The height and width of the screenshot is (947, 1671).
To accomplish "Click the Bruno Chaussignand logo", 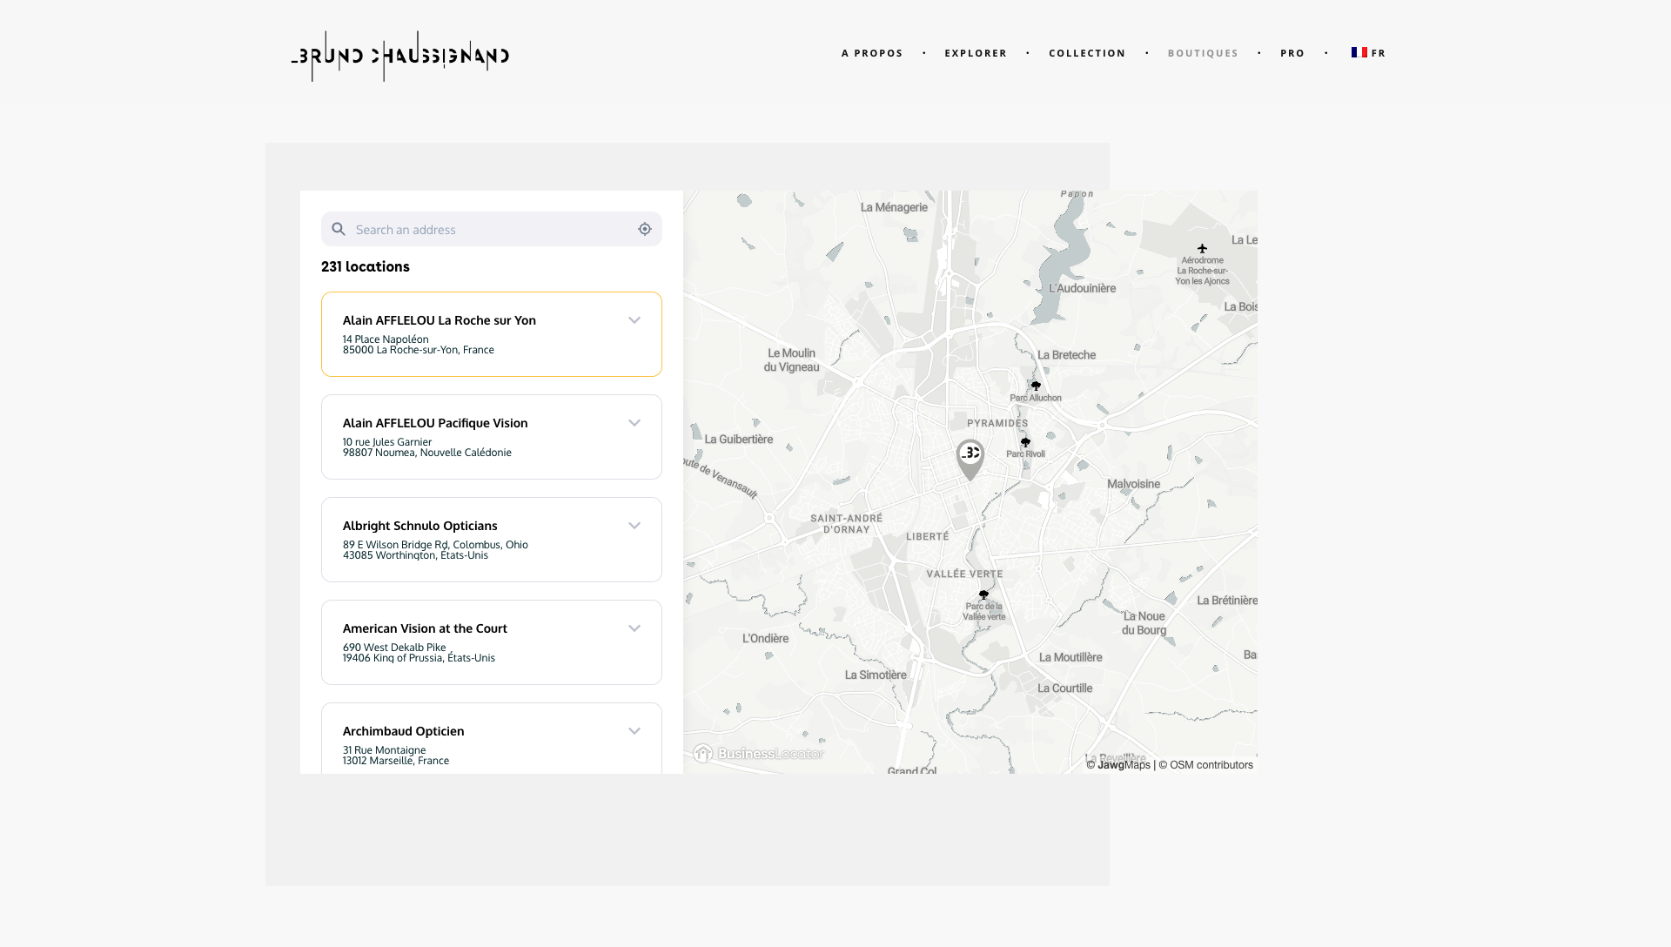I will click(400, 57).
